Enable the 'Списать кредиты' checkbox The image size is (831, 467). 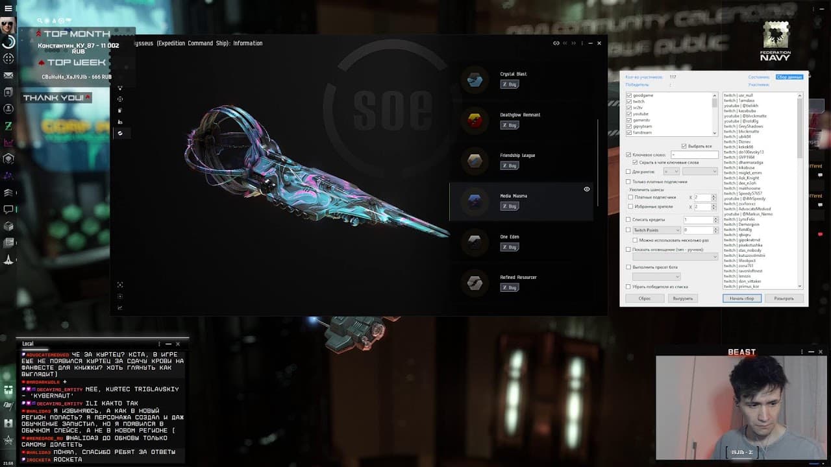pos(628,220)
